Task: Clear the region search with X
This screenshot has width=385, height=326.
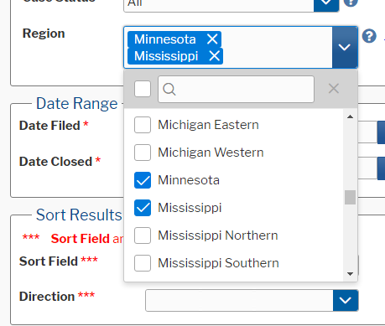Action: [x=334, y=89]
